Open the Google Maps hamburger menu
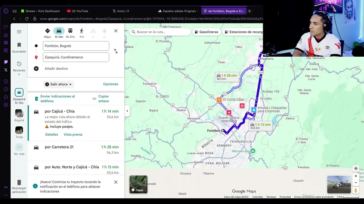The height and width of the screenshot is (204, 364). coord(19,32)
